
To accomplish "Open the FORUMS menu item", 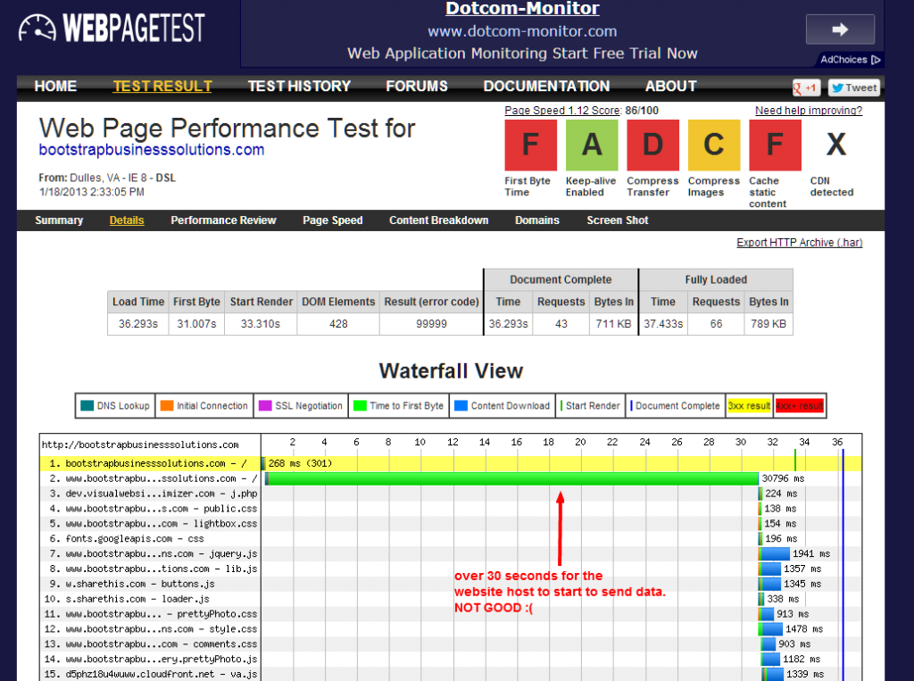I will tap(417, 87).
